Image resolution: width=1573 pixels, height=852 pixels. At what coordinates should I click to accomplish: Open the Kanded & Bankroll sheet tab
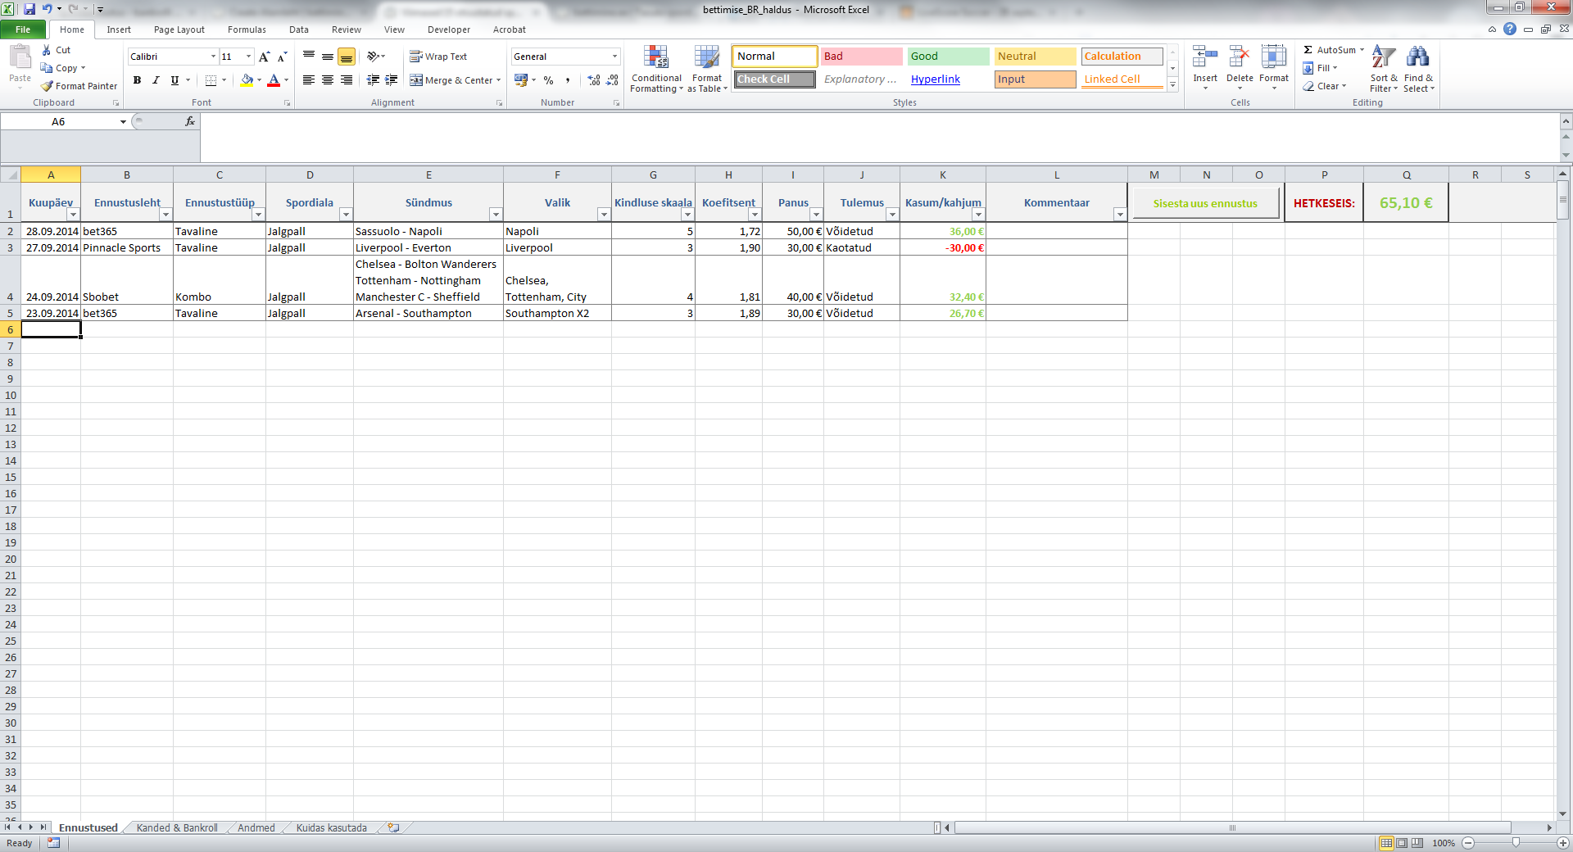[x=177, y=828]
